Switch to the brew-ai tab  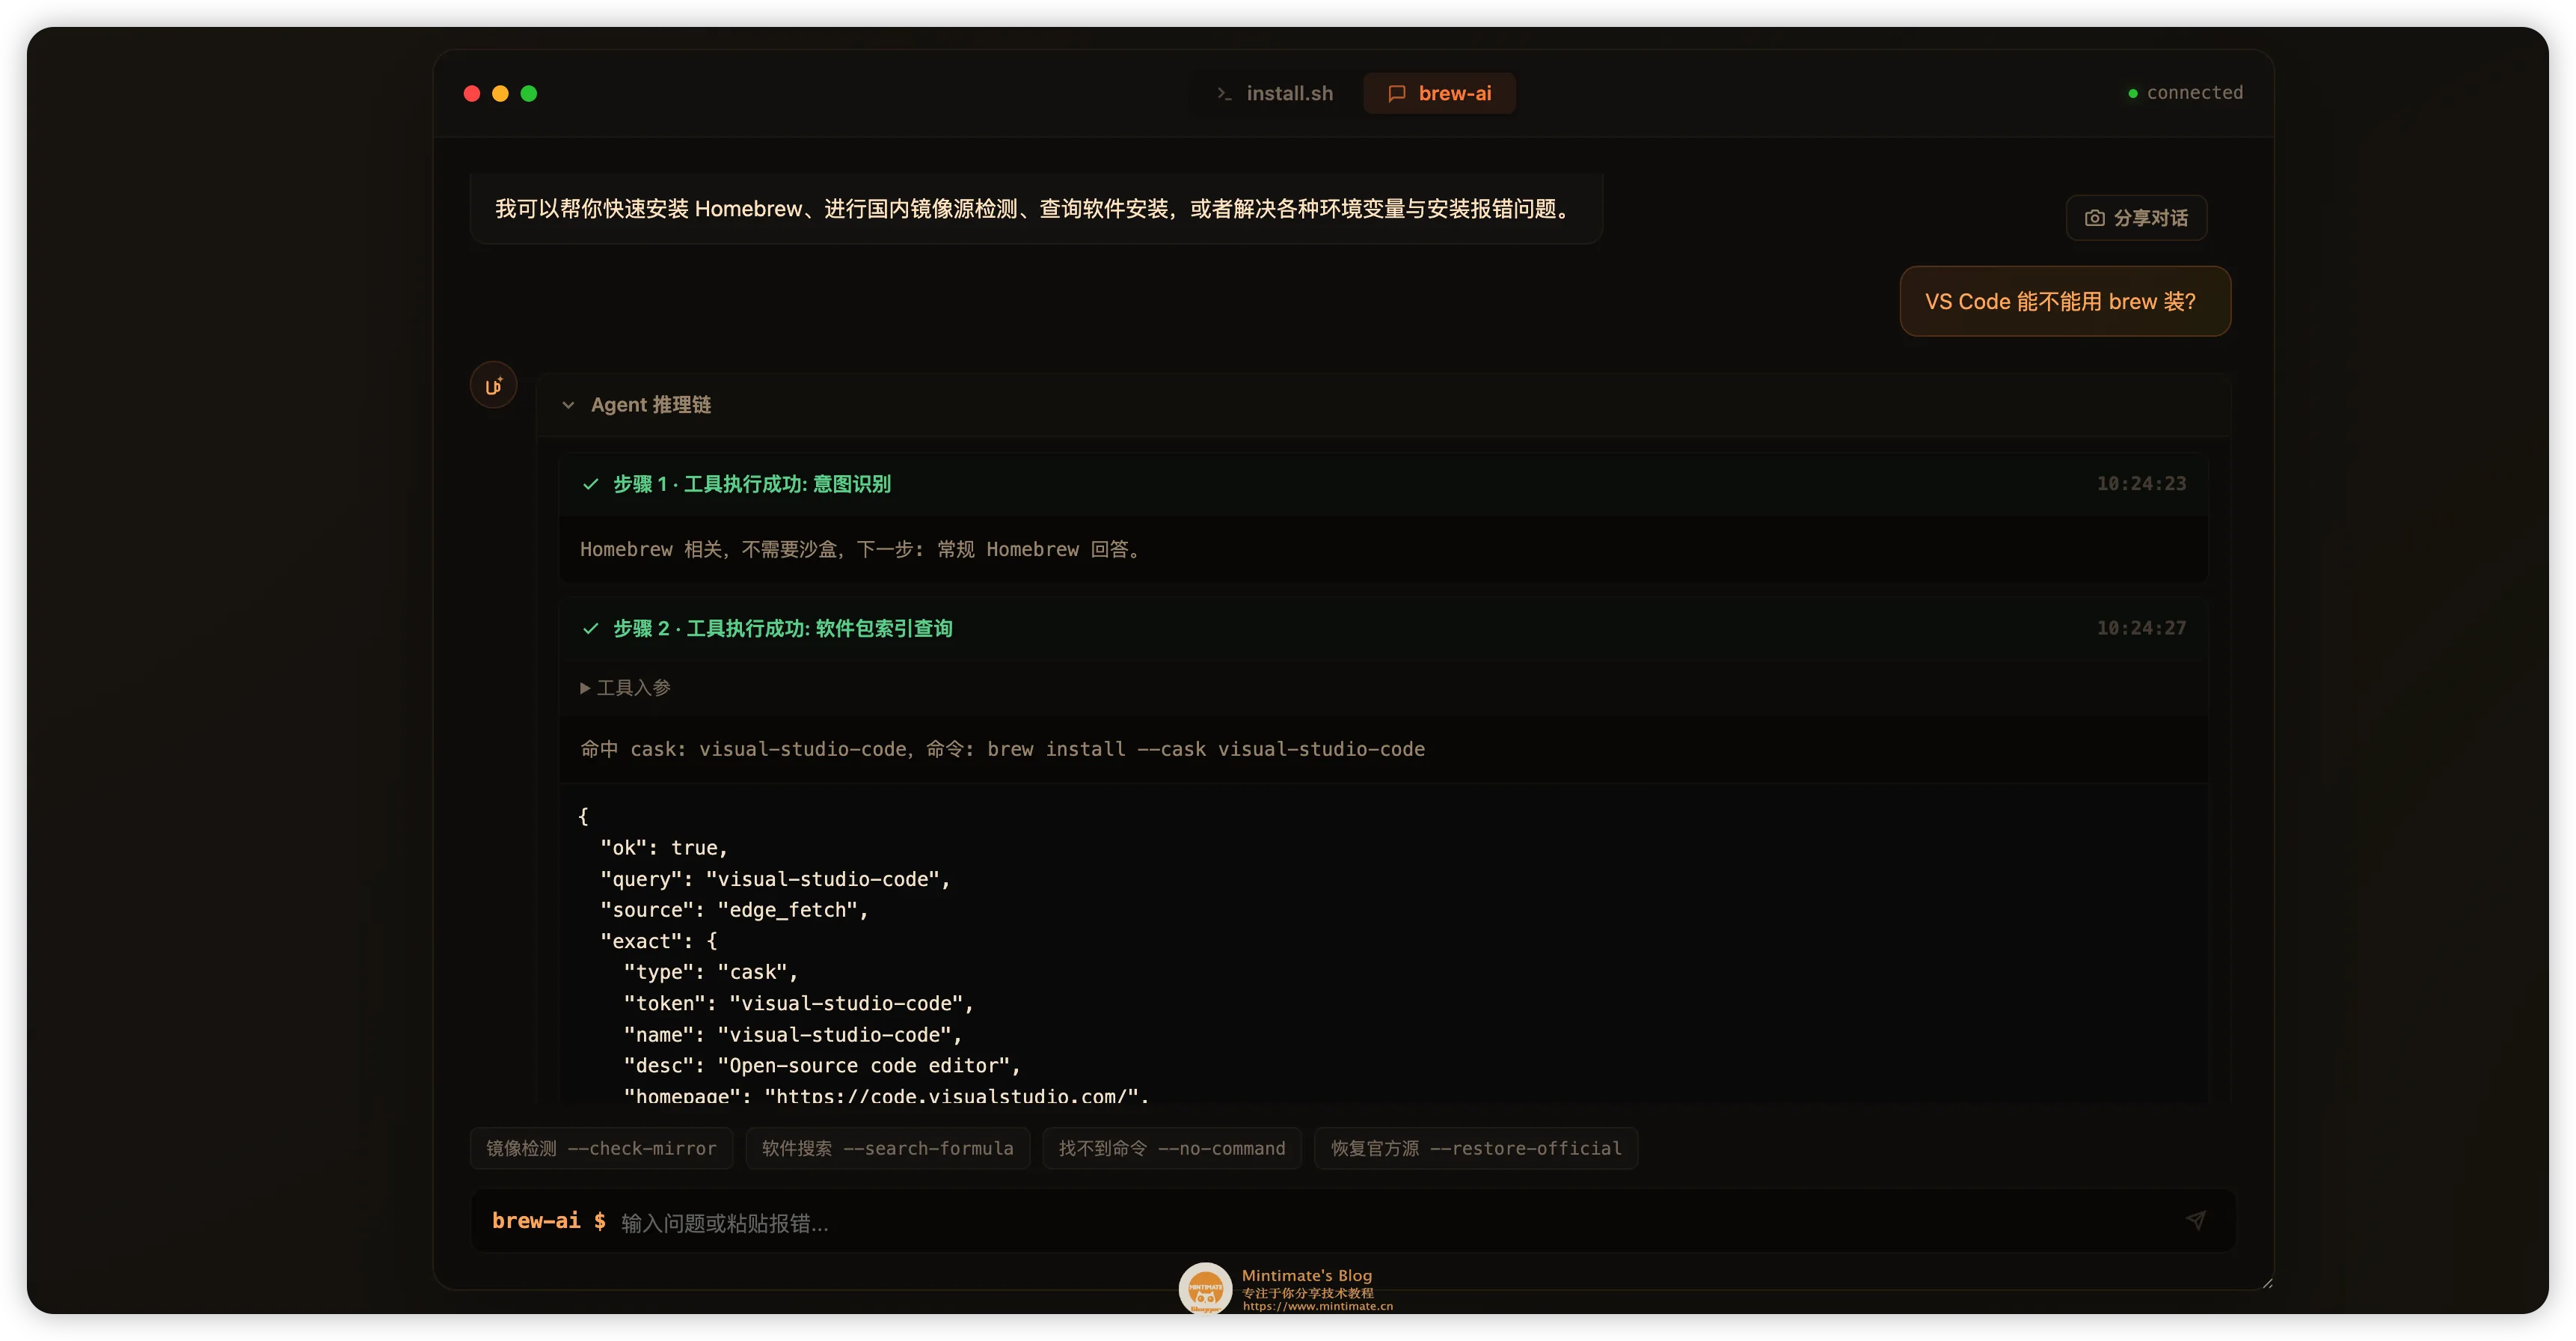click(x=1439, y=93)
